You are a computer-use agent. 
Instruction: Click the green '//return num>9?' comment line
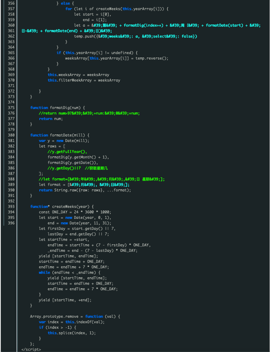(89, 113)
